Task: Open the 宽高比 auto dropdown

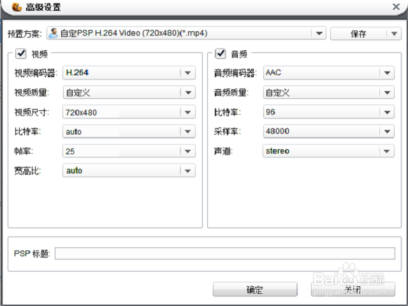Action: click(x=129, y=170)
